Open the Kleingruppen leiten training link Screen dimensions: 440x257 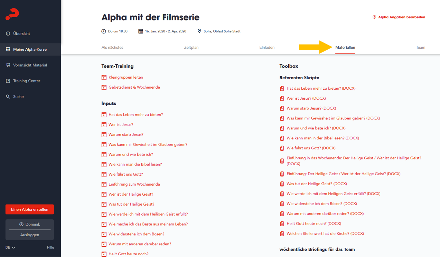126,78
